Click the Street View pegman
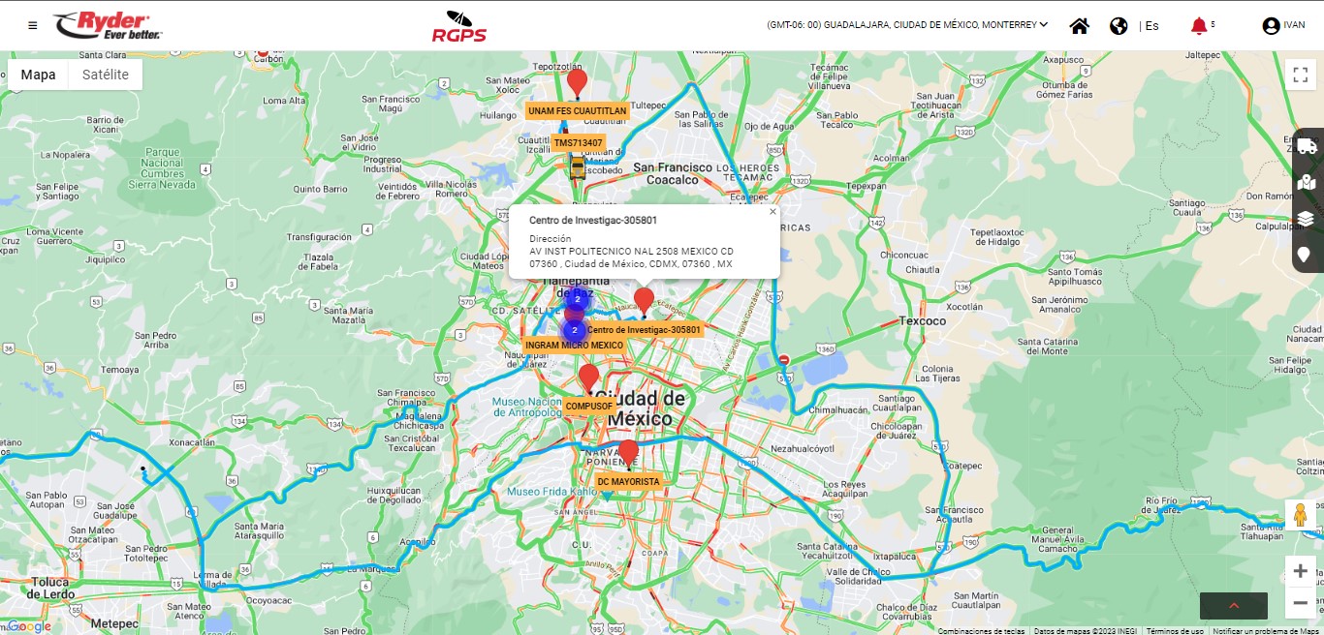The width and height of the screenshot is (1324, 635). pos(1300,515)
